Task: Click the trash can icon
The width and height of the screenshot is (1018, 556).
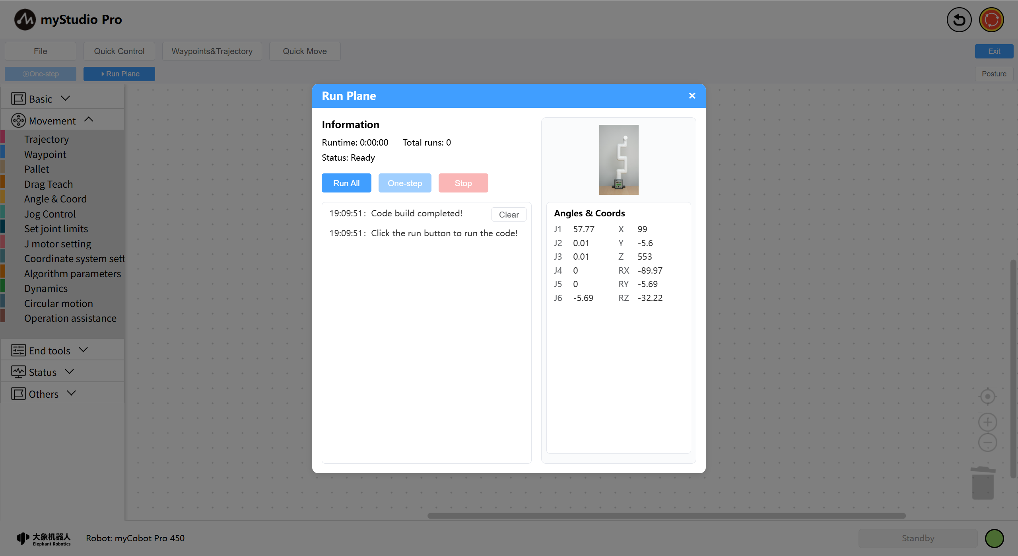Action: [x=983, y=483]
